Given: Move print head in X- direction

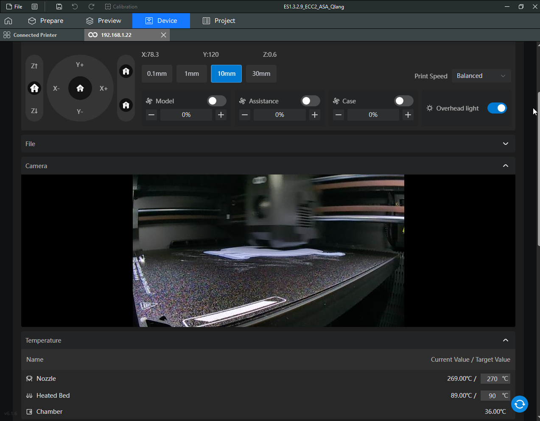Looking at the screenshot, I should coord(56,89).
